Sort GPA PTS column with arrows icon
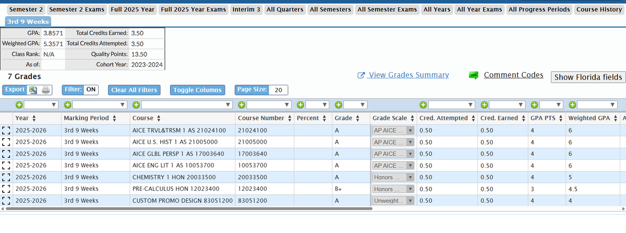The height and width of the screenshot is (233, 626). coord(562,119)
